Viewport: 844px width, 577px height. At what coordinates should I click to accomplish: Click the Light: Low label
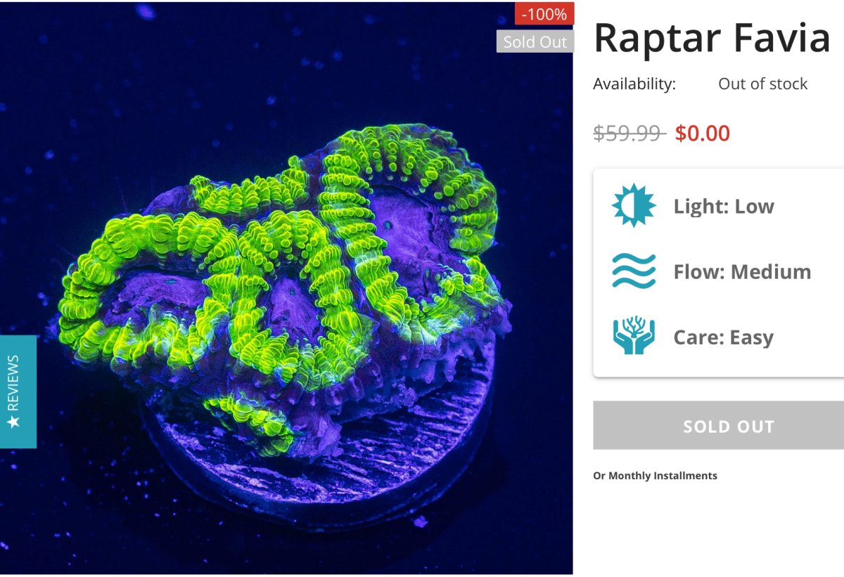click(x=724, y=206)
